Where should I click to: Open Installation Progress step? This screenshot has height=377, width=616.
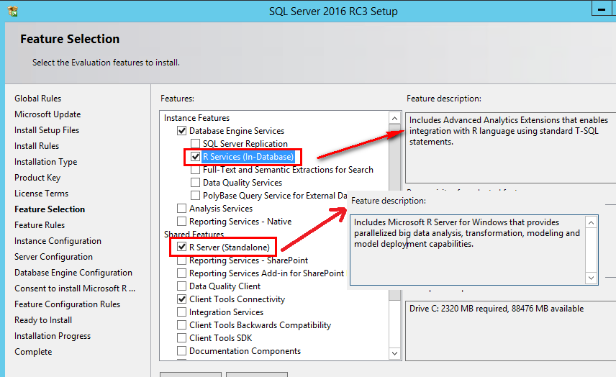[53, 336]
